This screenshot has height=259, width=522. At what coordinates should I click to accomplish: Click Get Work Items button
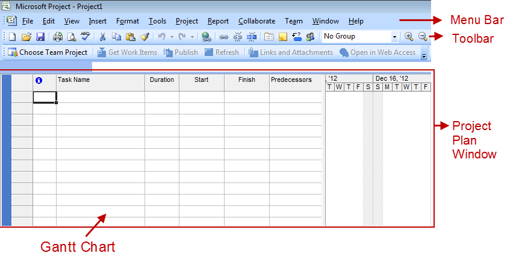128,52
